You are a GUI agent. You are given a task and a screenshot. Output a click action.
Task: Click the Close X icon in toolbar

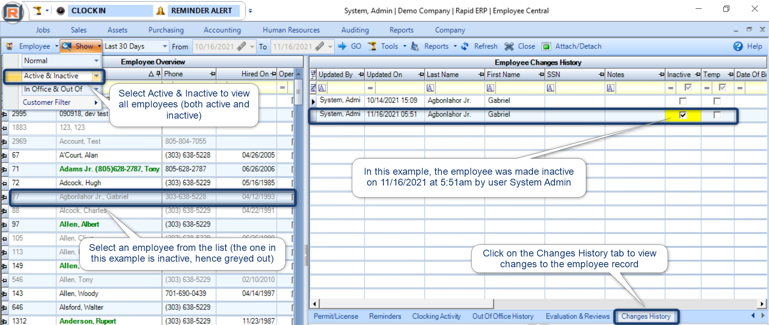509,46
